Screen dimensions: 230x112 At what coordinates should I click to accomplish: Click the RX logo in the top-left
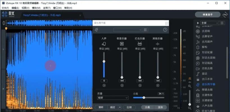point(8,14)
